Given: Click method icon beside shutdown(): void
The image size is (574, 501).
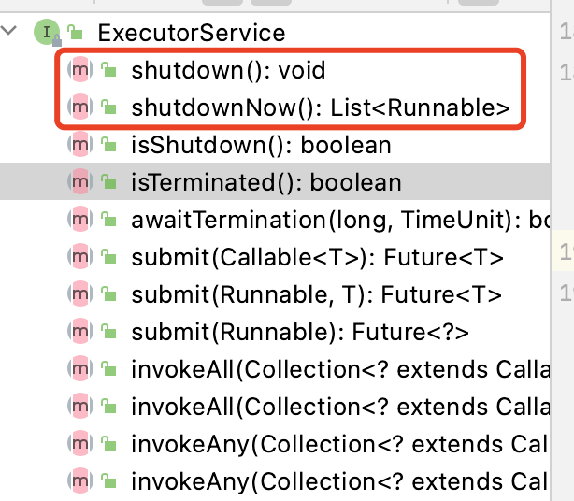Looking at the screenshot, I should tap(80, 70).
